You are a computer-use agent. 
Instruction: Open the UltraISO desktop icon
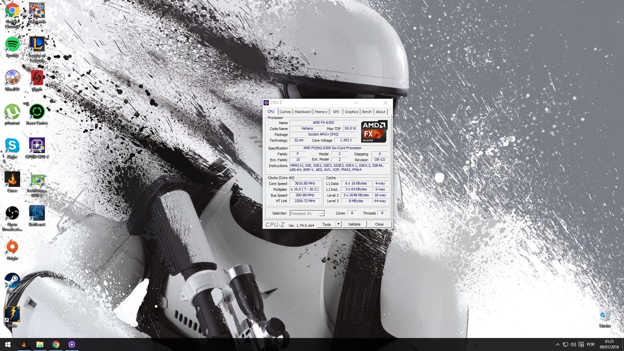pyautogui.click(x=12, y=81)
